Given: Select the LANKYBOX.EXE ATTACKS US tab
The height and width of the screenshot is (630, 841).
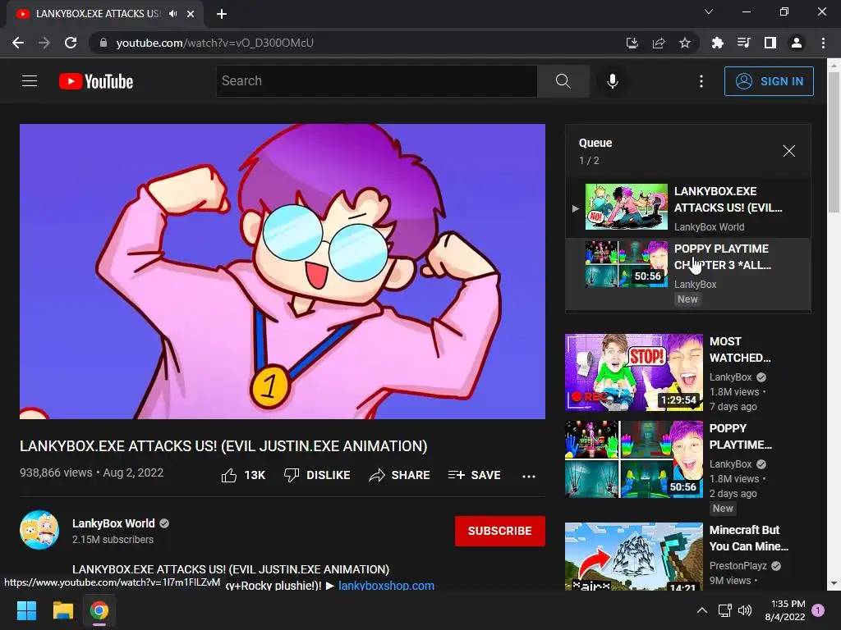Looking at the screenshot, I should click(105, 14).
